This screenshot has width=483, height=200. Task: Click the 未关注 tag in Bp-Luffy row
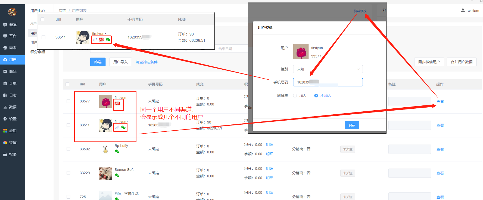(348, 149)
